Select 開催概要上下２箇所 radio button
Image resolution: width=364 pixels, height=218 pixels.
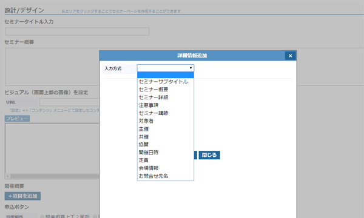coord(42,216)
